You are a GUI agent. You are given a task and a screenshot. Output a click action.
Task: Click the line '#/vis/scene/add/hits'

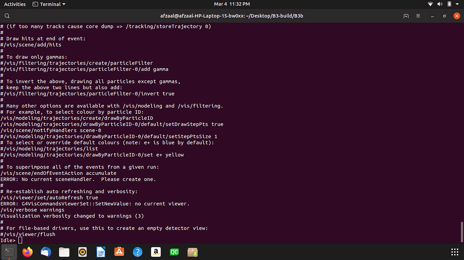click(x=31, y=45)
